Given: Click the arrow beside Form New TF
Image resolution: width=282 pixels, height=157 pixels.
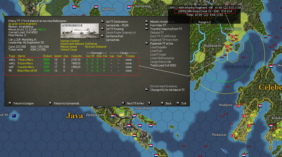Looking at the screenshot, I should (147, 25).
